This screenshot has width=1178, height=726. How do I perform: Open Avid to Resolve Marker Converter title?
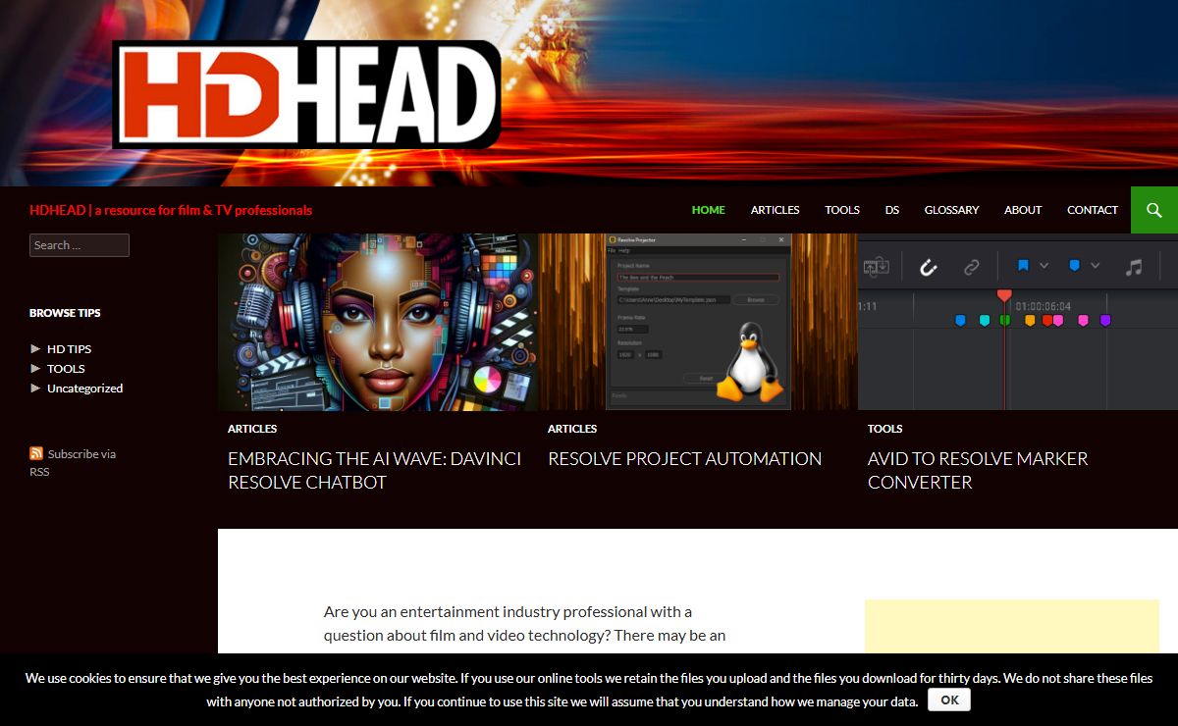(978, 470)
